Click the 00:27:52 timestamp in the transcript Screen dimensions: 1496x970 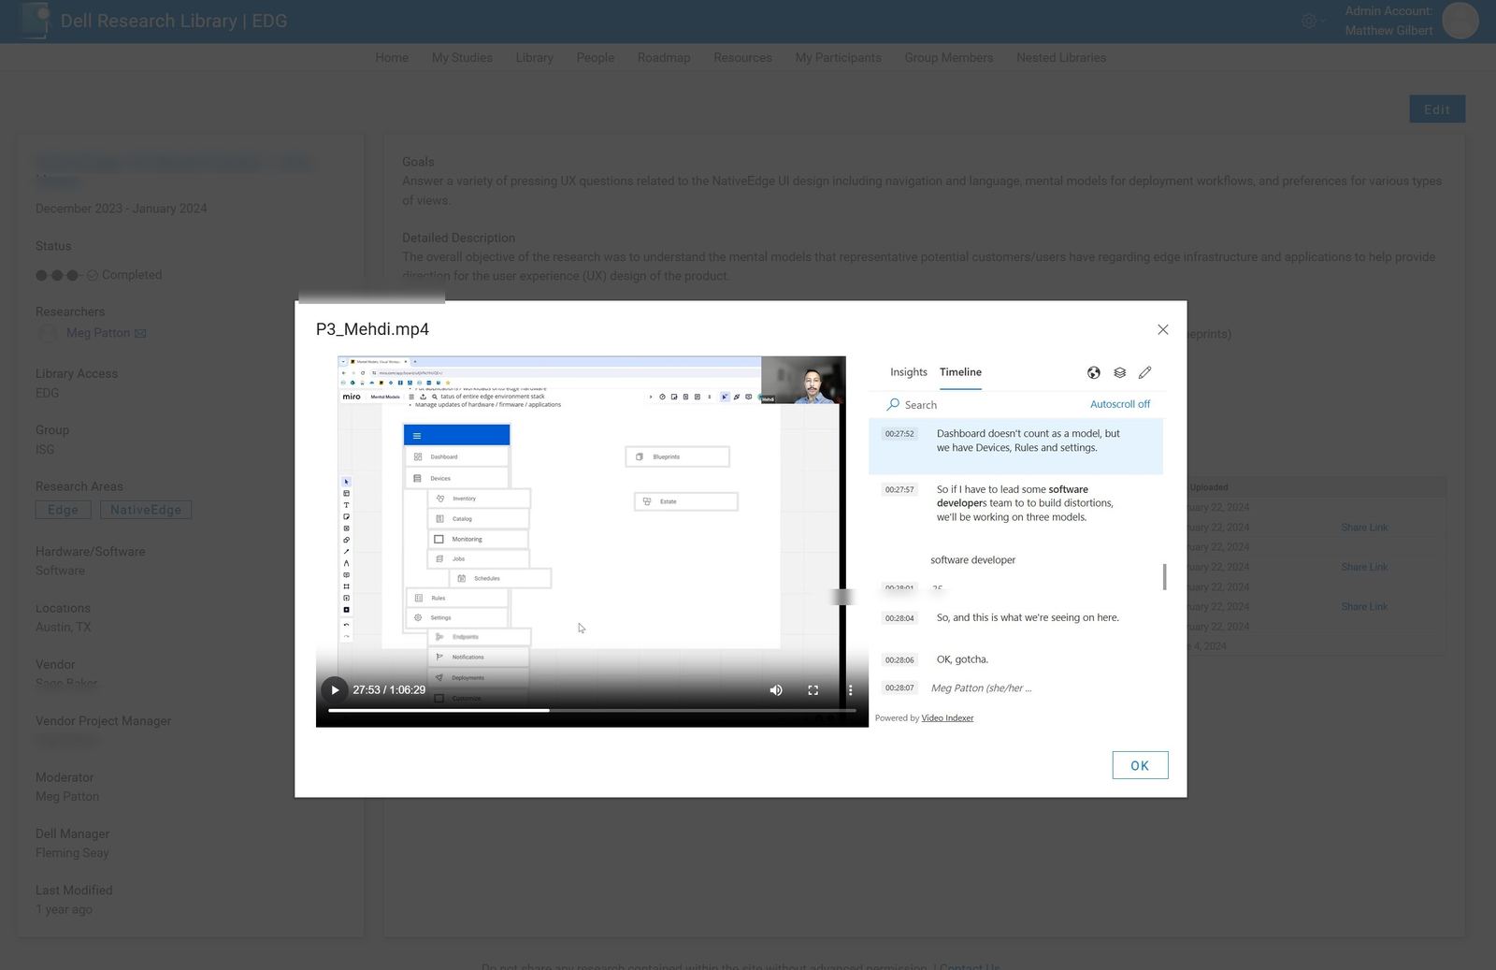[899, 433]
